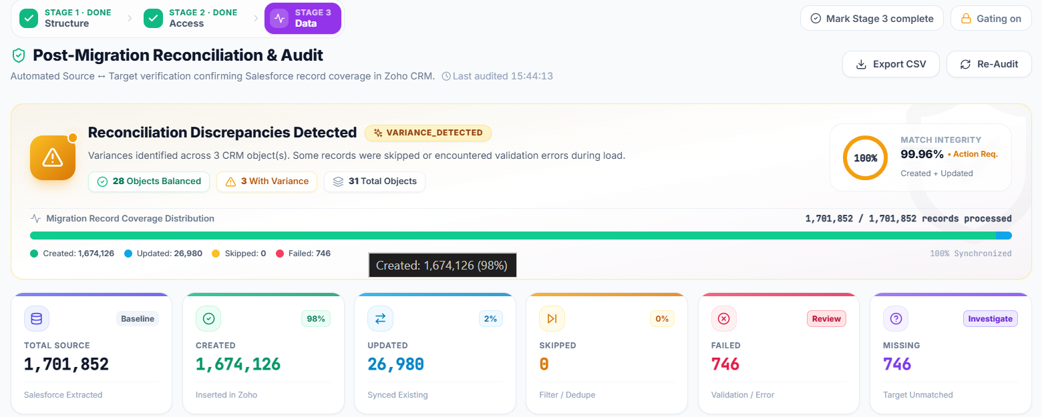Click the chevron between Stage 1 and 2
This screenshot has width=1042, height=417.
[130, 19]
